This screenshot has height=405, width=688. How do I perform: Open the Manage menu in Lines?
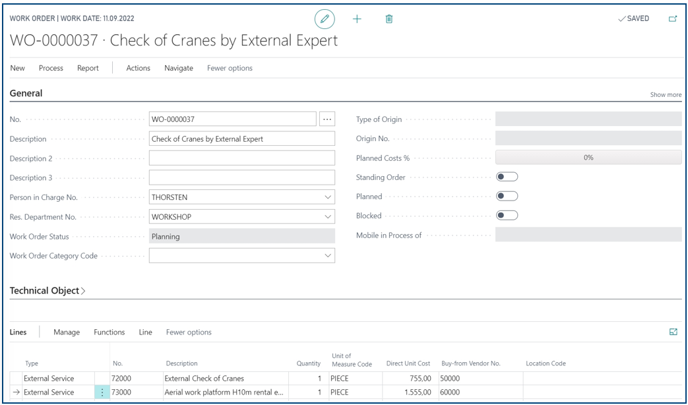67,332
